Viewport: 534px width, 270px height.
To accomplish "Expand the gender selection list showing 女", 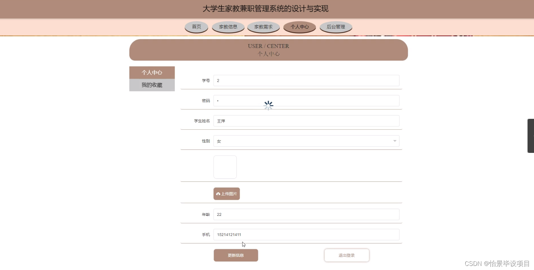I will click(306, 141).
